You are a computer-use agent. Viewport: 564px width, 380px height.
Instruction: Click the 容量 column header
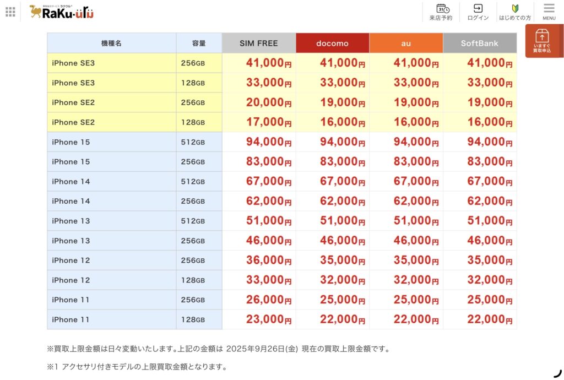pos(199,43)
